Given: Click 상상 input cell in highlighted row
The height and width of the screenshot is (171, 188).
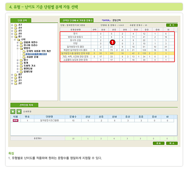Looking at the screenshot, I should (x=106, y=53).
